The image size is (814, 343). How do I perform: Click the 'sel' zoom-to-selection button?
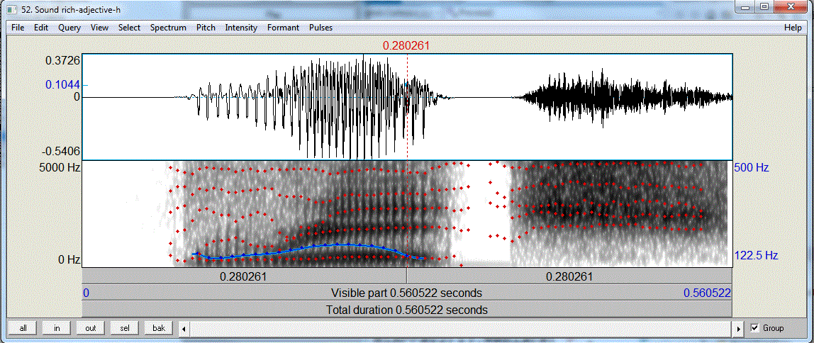(125, 328)
